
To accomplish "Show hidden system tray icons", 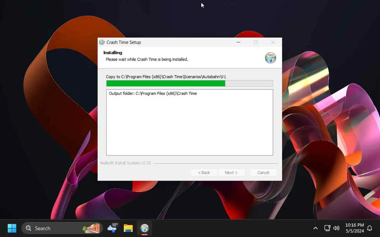I will [316, 228].
